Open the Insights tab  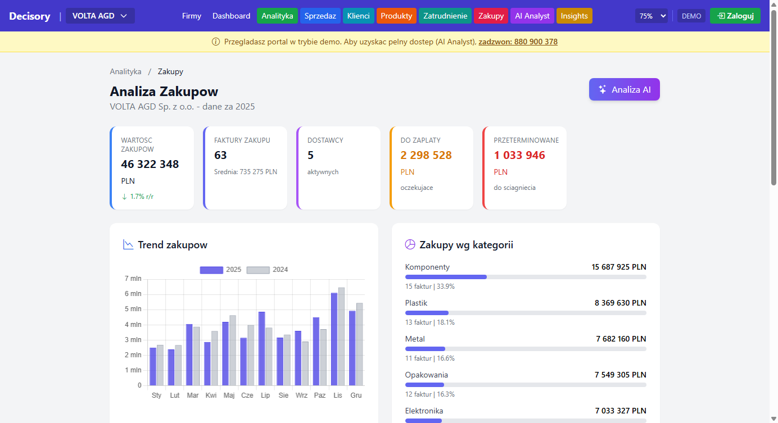pyautogui.click(x=574, y=16)
